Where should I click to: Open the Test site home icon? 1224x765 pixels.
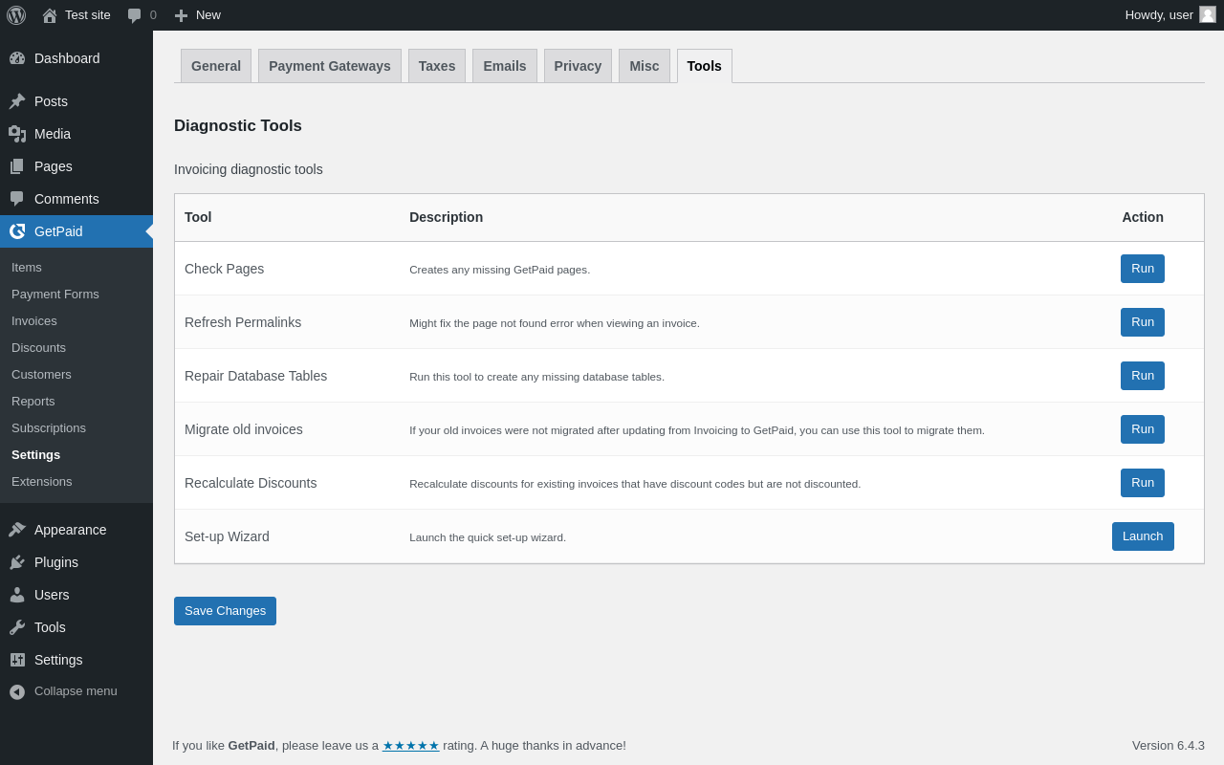click(50, 15)
